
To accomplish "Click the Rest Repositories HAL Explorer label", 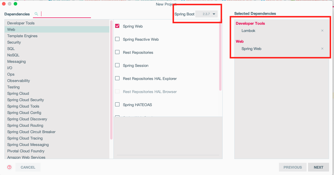I will [150, 78].
